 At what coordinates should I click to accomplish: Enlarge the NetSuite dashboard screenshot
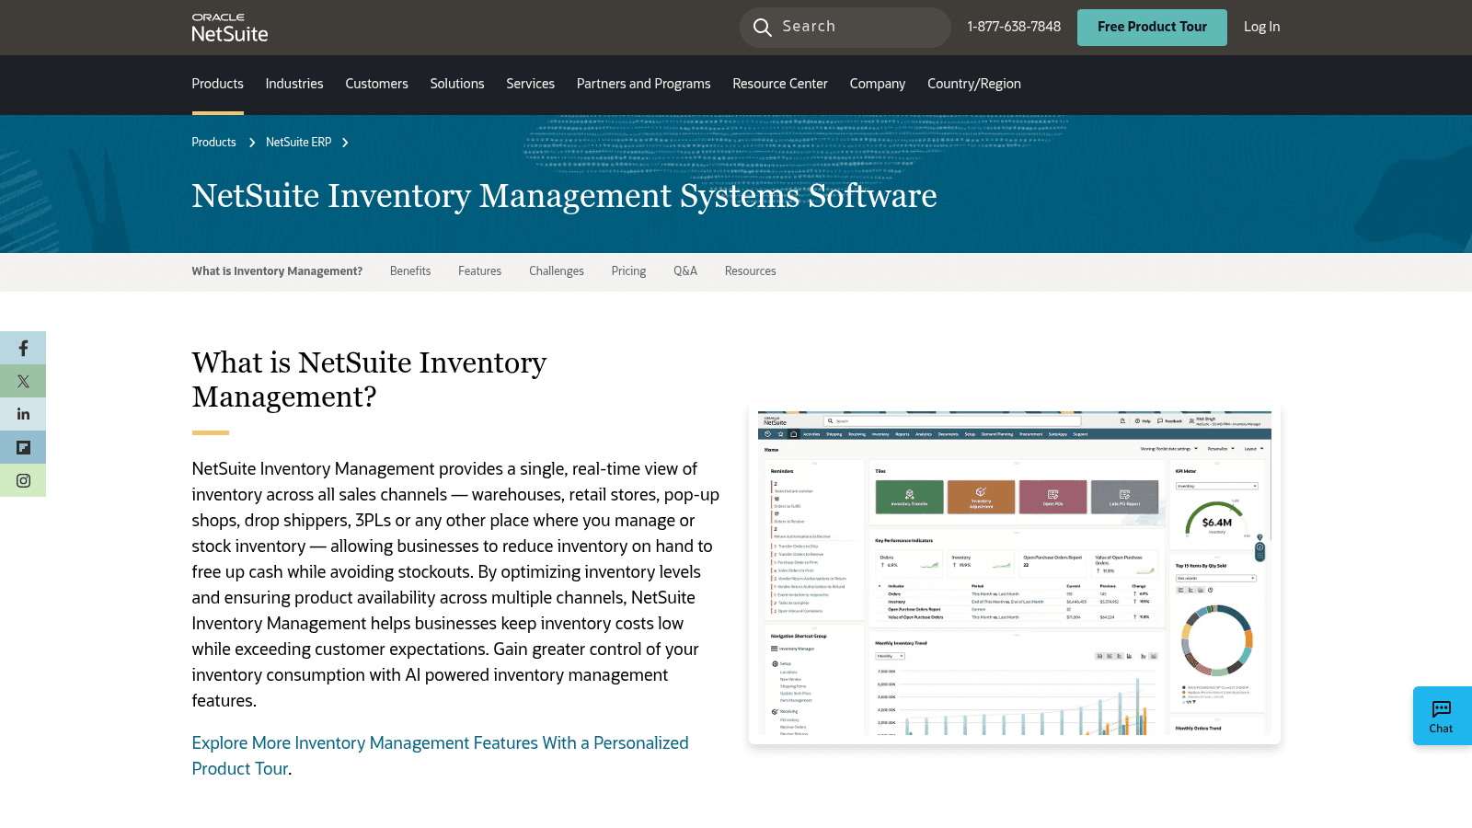pyautogui.click(x=1014, y=573)
